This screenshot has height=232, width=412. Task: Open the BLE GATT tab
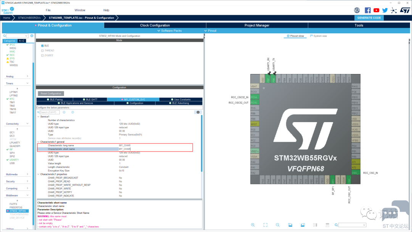[x=90, y=99]
